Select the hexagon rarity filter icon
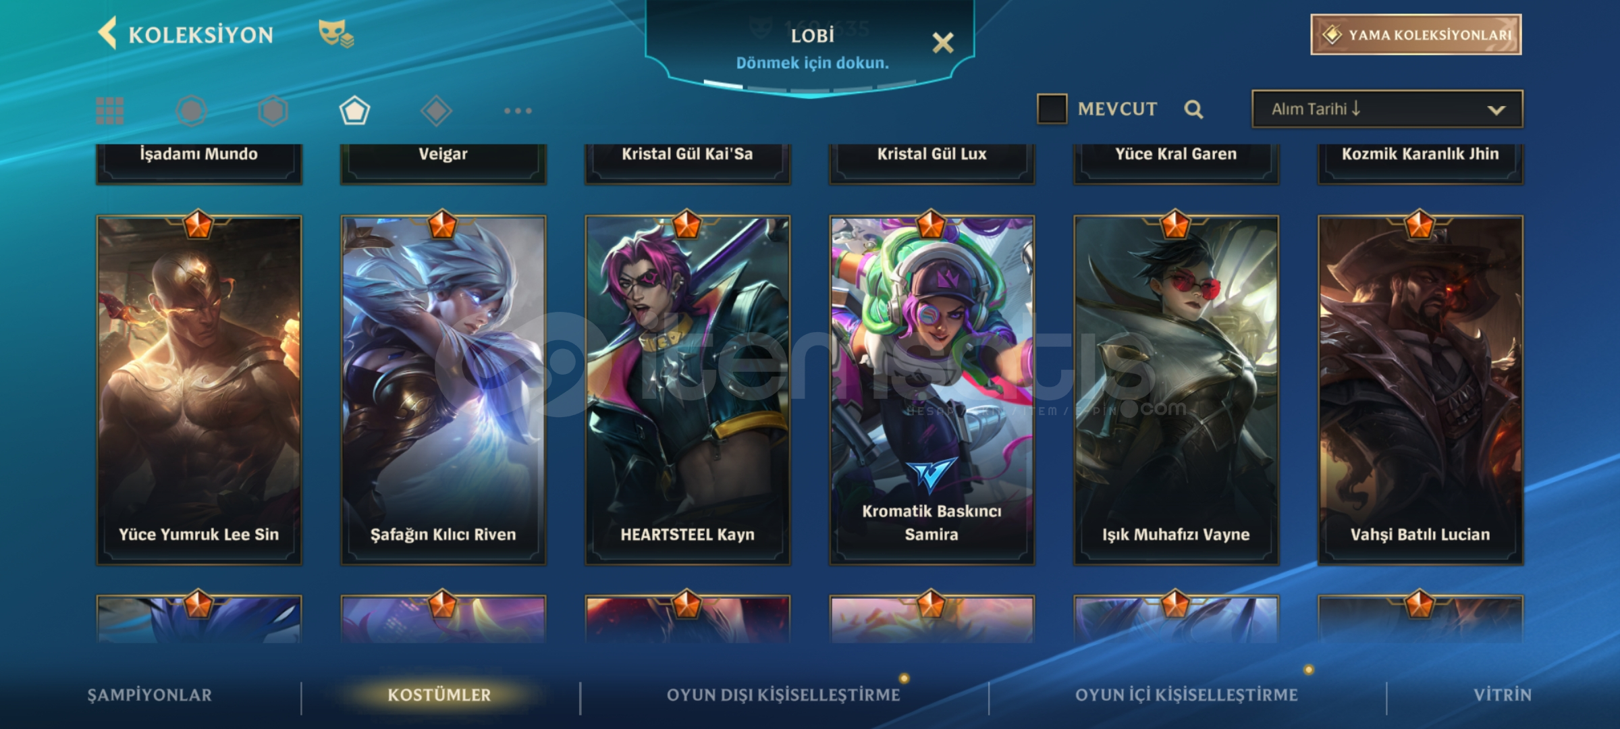 (273, 111)
